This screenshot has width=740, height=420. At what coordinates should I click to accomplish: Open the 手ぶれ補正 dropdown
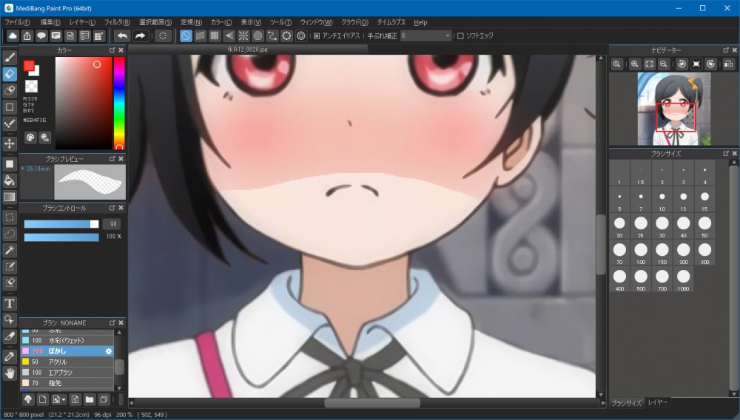point(426,35)
